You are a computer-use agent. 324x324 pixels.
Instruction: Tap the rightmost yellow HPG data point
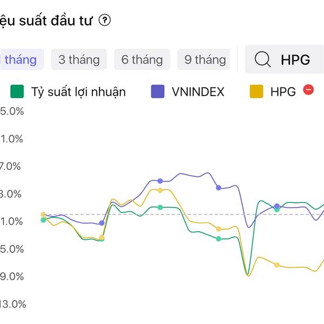(277, 265)
